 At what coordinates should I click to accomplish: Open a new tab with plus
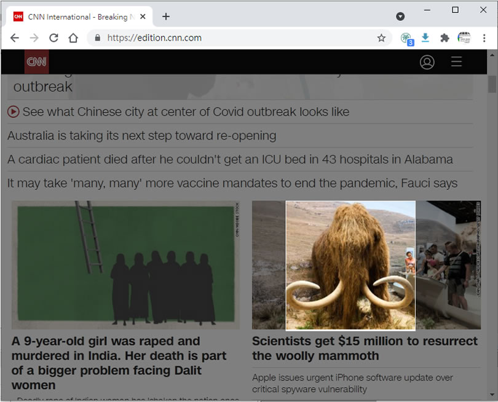[x=166, y=17]
